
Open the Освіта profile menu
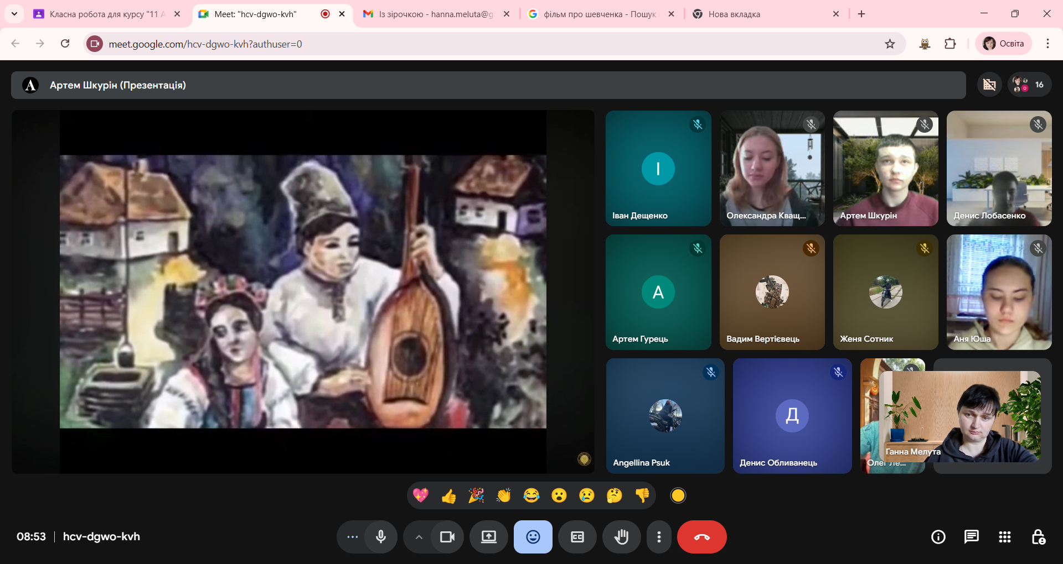click(1004, 44)
